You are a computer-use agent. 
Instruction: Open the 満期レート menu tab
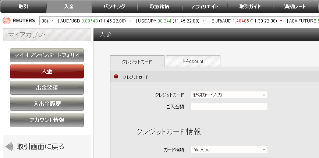tap(295, 7)
